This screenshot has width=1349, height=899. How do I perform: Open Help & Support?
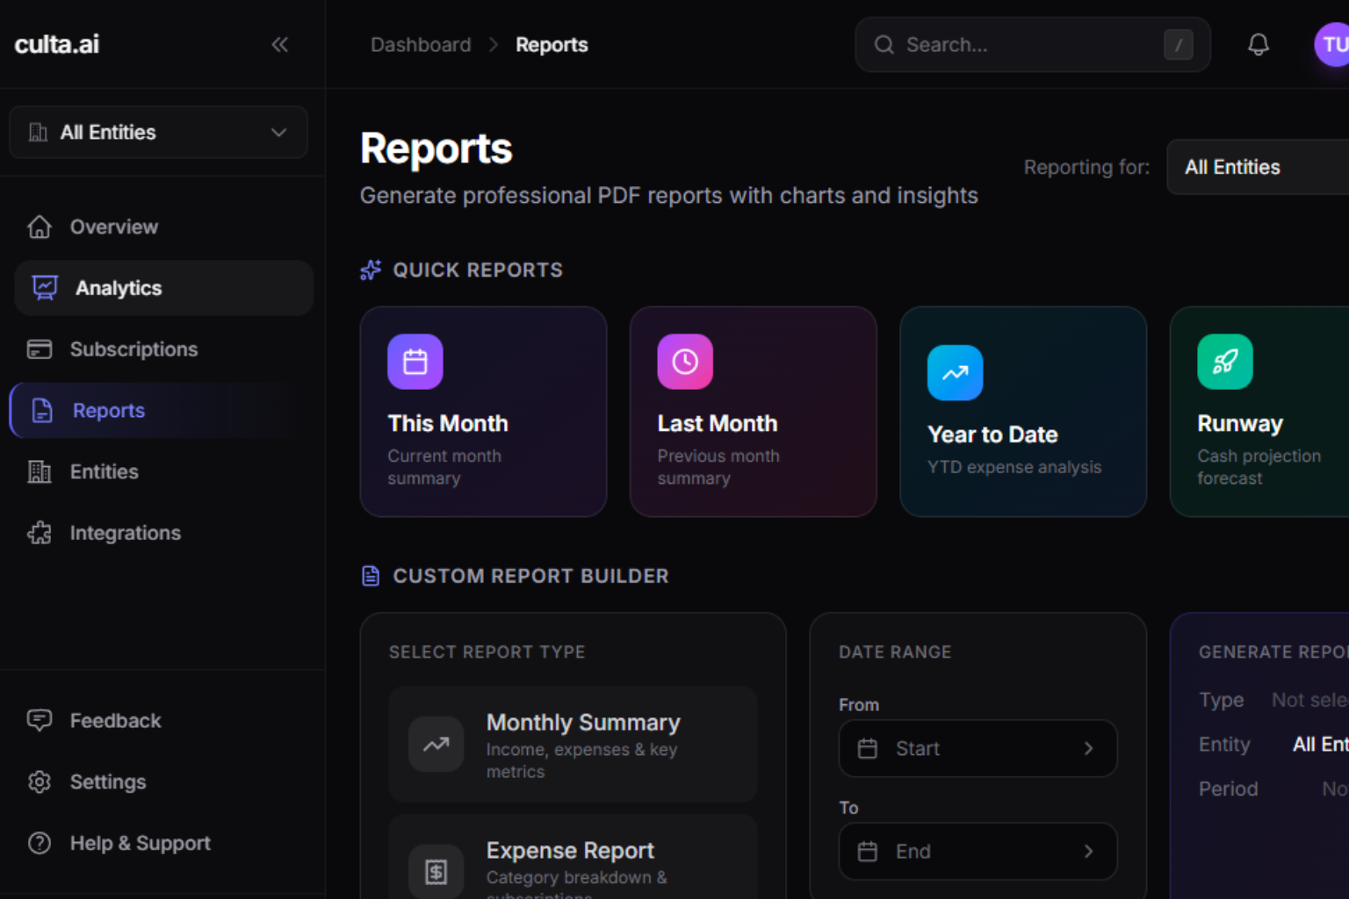pyautogui.click(x=140, y=844)
